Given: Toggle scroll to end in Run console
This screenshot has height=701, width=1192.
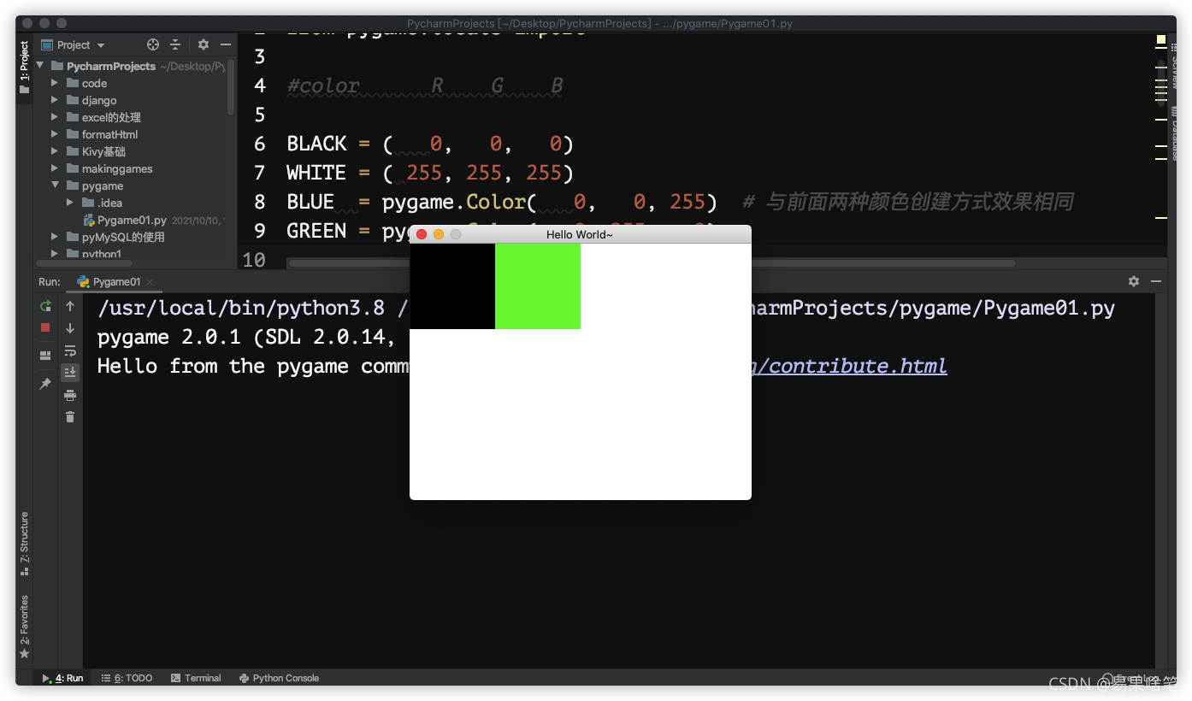Looking at the screenshot, I should [x=70, y=372].
